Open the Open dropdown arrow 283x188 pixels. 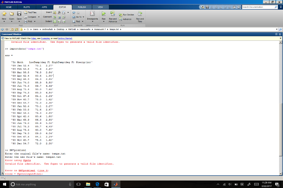[x=12, y=21]
